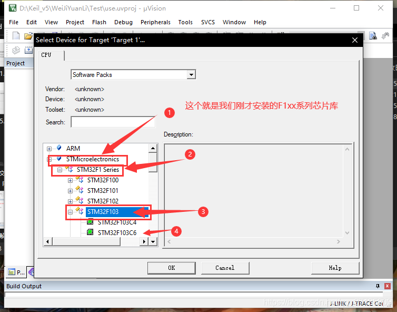The width and height of the screenshot is (397, 312).
Task: Click the device Search input field
Action: click(113, 122)
